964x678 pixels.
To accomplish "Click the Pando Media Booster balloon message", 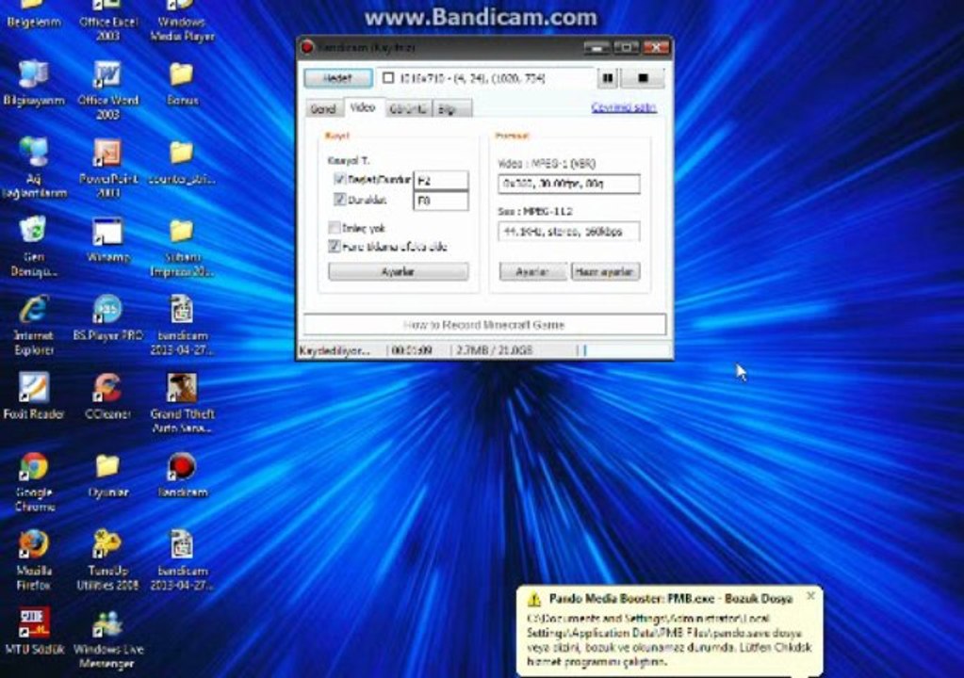I will pos(669,639).
